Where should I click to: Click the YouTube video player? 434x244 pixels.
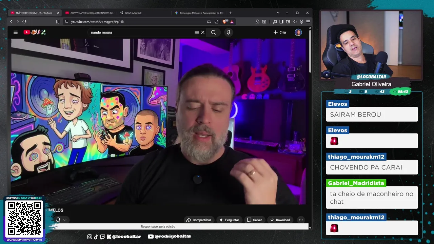coord(158,121)
